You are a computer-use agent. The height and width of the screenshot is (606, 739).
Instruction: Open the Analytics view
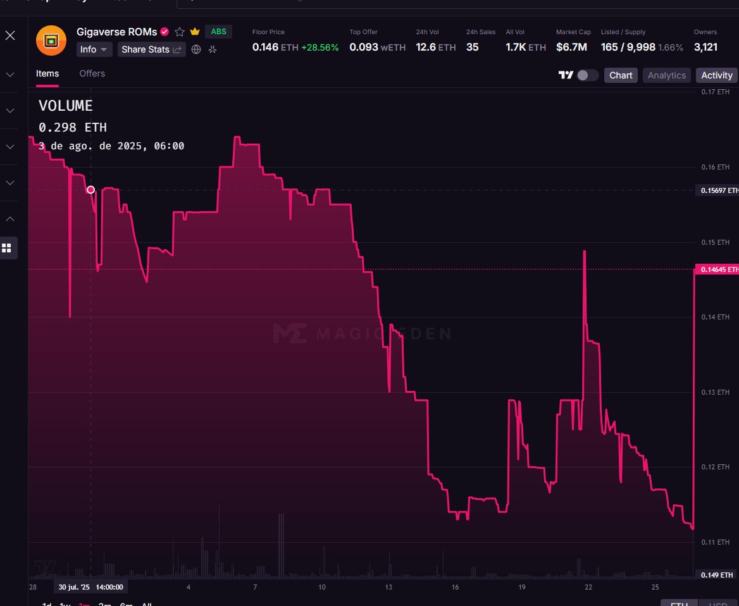pos(666,75)
